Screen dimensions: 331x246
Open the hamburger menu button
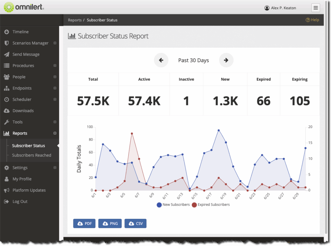[x=315, y=8]
